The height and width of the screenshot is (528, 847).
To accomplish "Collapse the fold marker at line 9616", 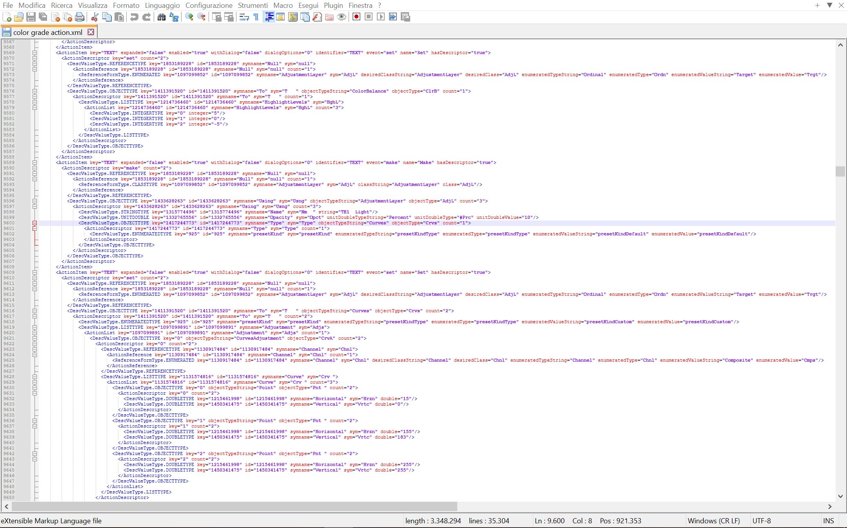I will (35, 311).
